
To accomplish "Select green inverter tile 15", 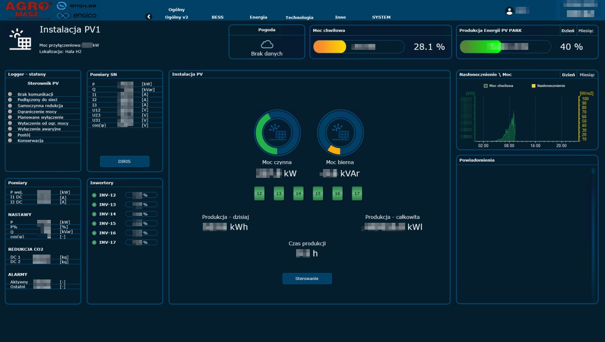I will coord(318,193).
